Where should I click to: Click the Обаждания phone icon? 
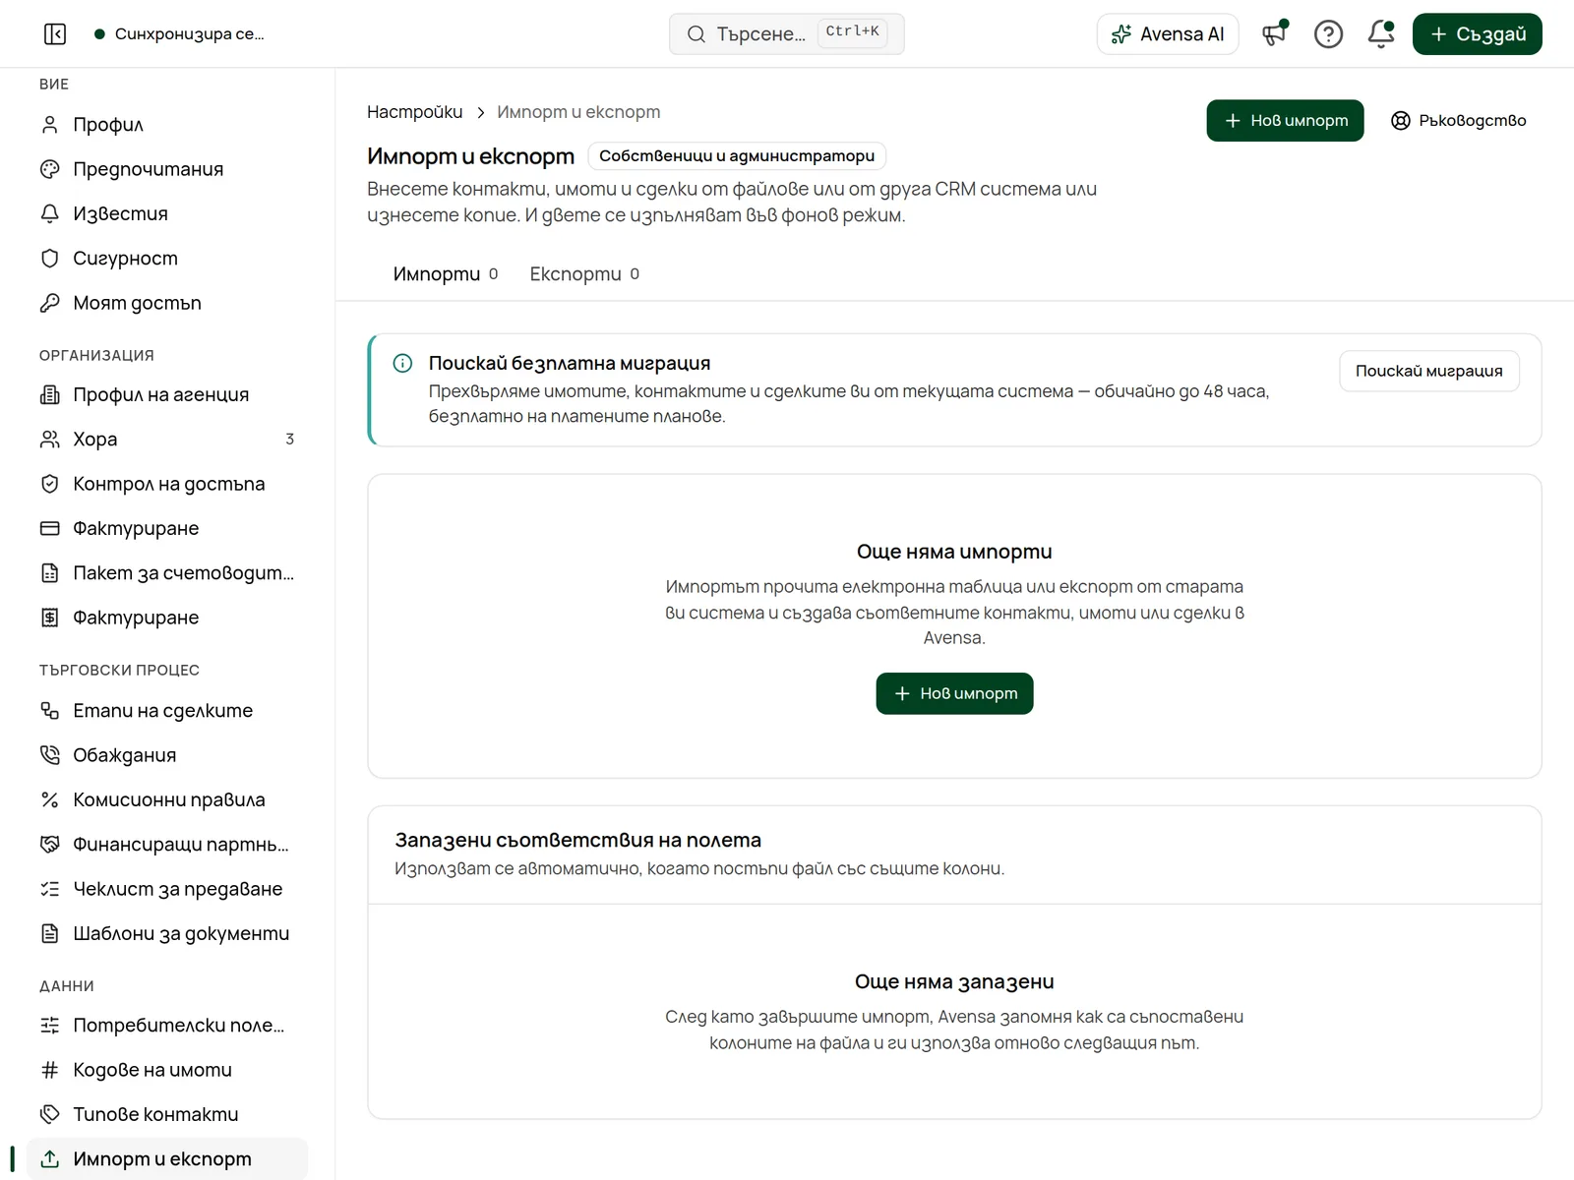coord(50,755)
